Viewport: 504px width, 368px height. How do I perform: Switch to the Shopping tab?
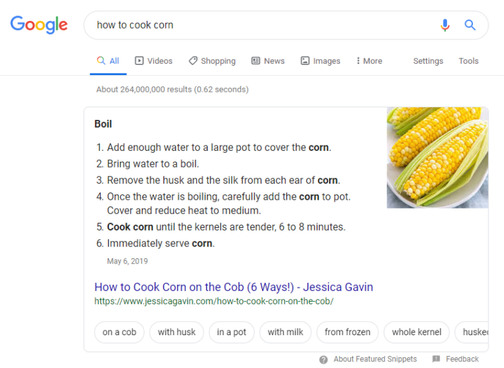212,61
